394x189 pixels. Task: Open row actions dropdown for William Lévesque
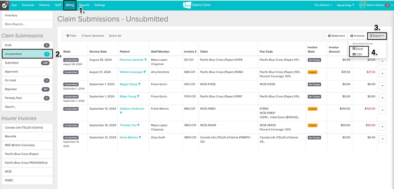pos(382,73)
